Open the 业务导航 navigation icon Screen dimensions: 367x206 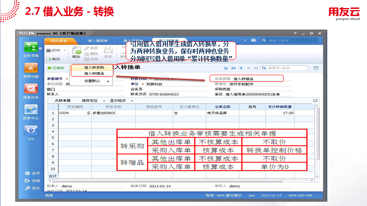(x=31, y=47)
